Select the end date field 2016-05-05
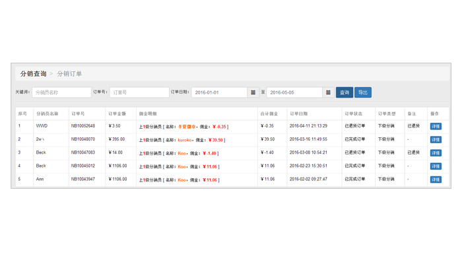The height and width of the screenshot is (264, 462). coord(294,92)
